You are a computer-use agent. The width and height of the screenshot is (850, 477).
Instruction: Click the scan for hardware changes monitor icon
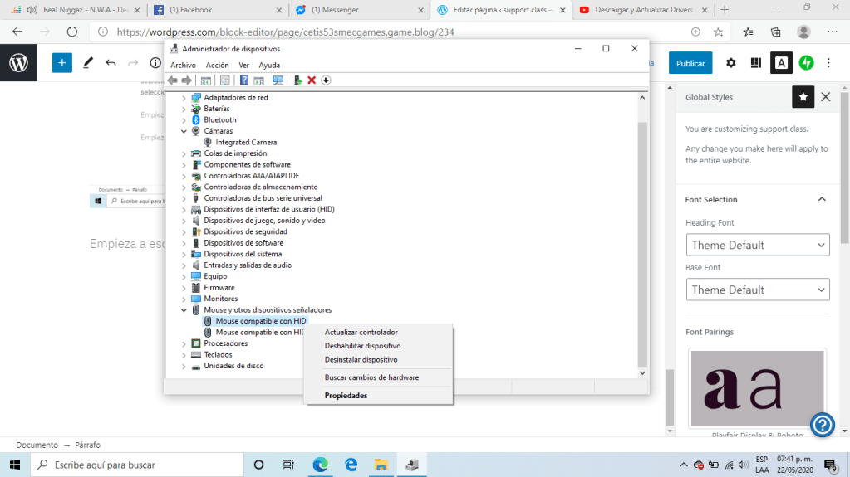(x=278, y=80)
